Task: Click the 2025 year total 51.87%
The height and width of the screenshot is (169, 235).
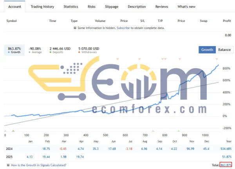Action: 227,157
